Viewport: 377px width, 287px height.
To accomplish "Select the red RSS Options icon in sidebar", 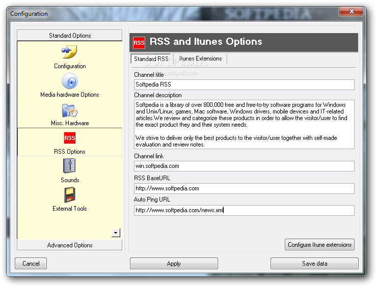I will click(70, 138).
